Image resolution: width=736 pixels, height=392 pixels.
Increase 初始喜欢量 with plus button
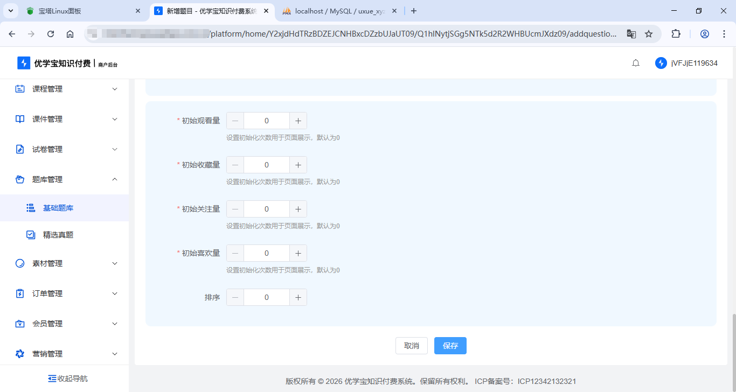pyautogui.click(x=298, y=253)
